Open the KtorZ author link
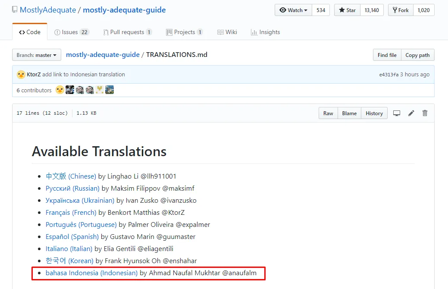Screen dimensions: 448x289 (x=34, y=74)
